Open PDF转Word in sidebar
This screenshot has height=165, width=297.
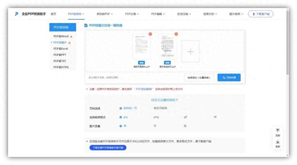coord(61,36)
